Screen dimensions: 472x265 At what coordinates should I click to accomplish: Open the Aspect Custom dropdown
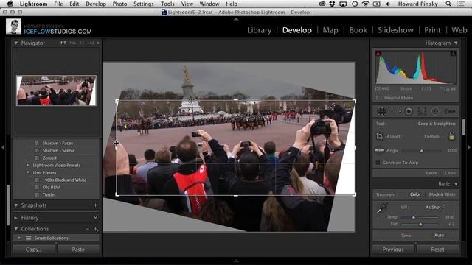pyautogui.click(x=434, y=136)
